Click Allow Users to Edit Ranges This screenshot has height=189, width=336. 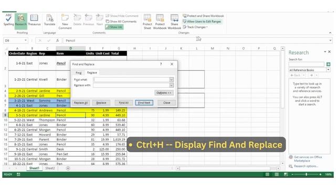[x=202, y=22]
